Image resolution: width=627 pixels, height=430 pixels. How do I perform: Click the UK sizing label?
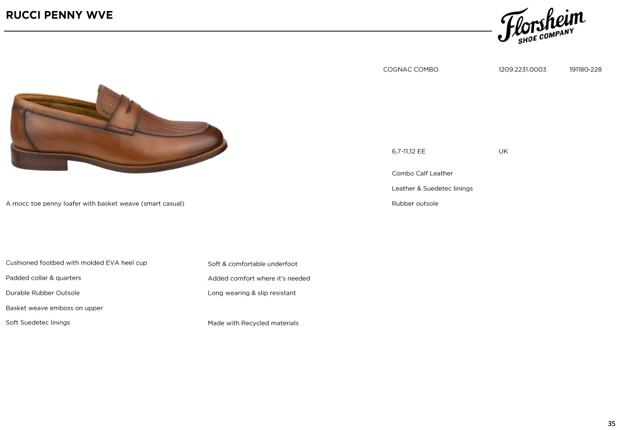(503, 151)
